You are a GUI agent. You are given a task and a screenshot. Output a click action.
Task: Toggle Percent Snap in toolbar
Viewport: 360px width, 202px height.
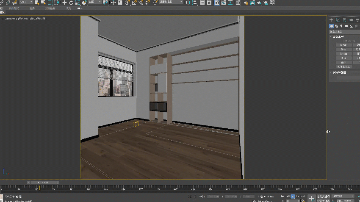click(x=141, y=3)
